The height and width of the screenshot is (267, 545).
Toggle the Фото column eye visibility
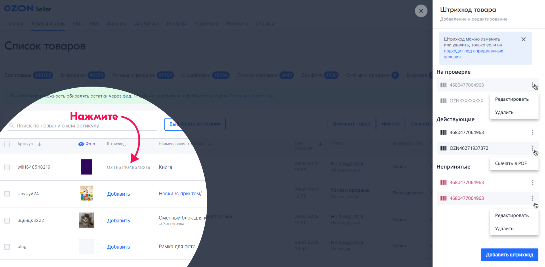[x=81, y=144]
